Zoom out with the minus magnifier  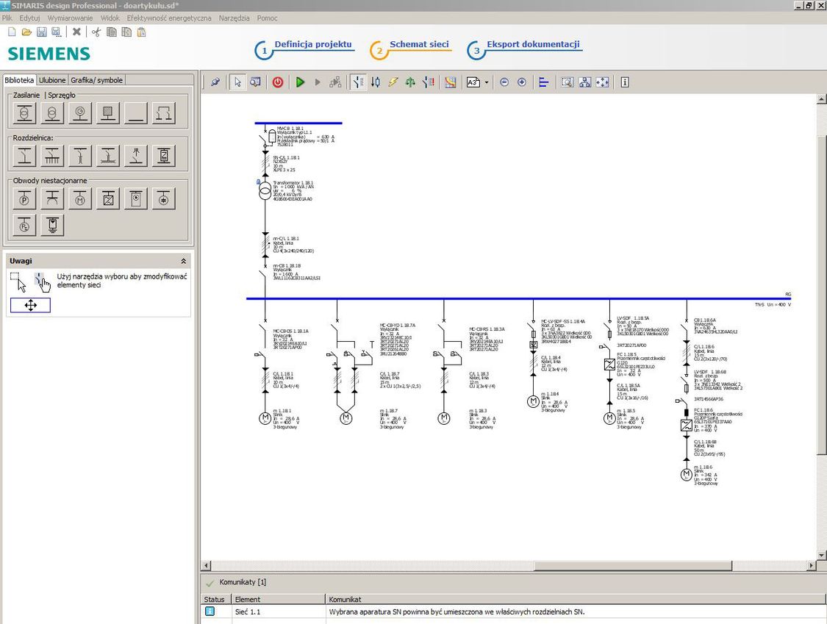(504, 82)
